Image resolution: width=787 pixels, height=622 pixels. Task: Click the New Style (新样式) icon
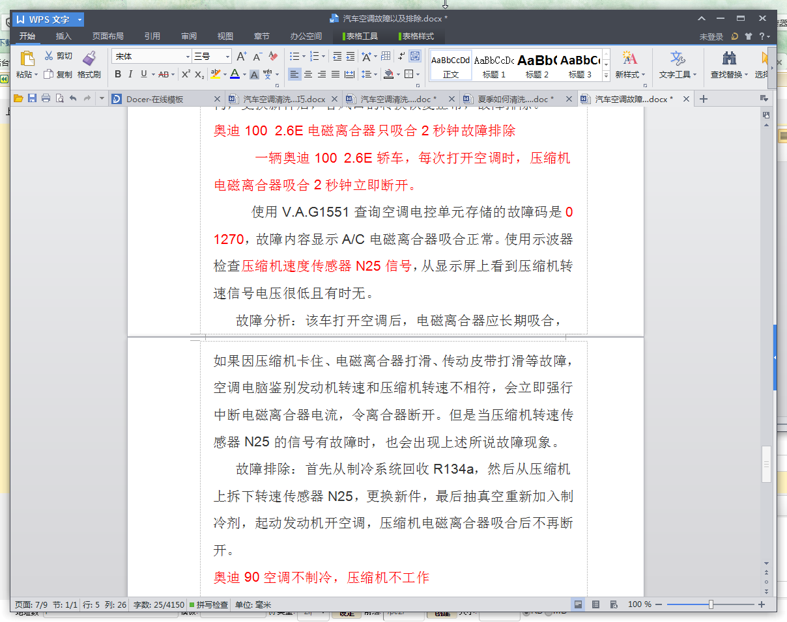(629, 59)
